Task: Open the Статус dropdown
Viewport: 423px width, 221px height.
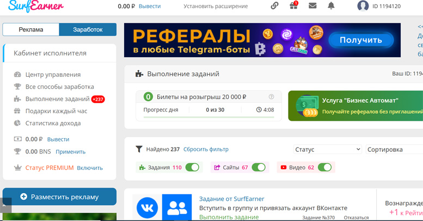Action: coord(328,149)
